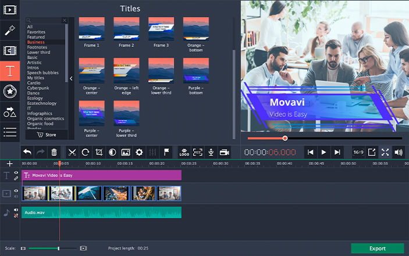Select the Frame 1 title thumbnail
This screenshot has width=409, height=256.
pyautogui.click(x=91, y=29)
